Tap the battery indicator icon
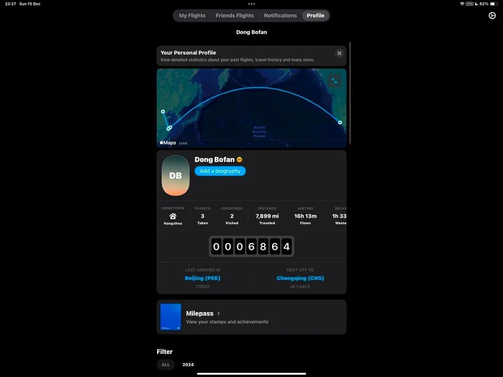The width and height of the screenshot is (503, 377). click(494, 4)
